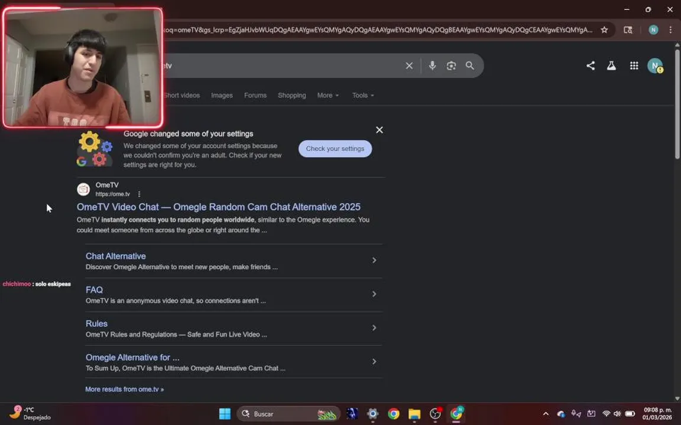This screenshot has width=681, height=425.
Task: Open the Chat Alternative link
Action: coord(115,256)
